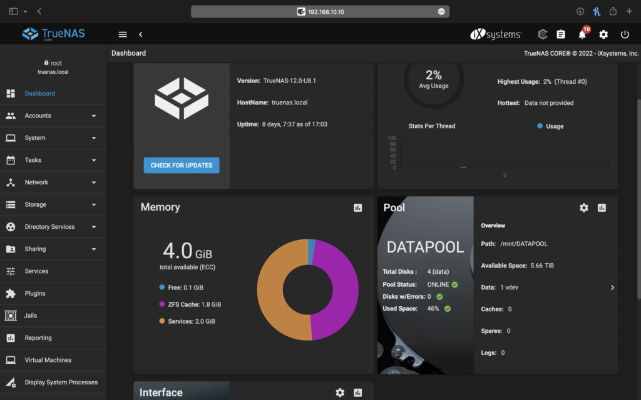
Task: Open Reporting from the sidebar
Action: pos(53,338)
